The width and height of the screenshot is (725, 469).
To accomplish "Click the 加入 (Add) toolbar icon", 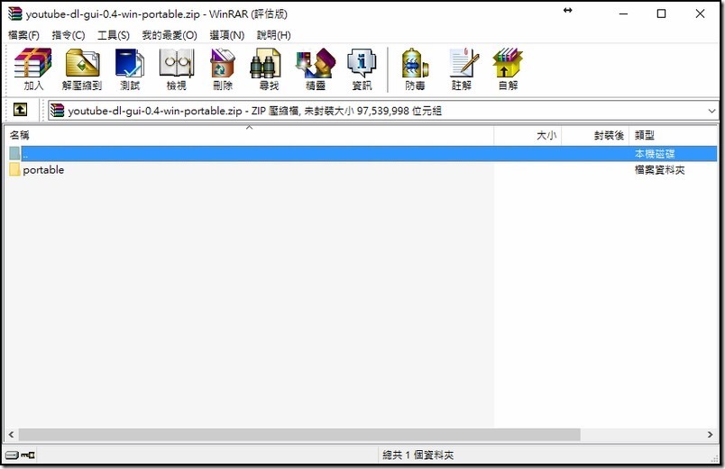I will coord(32,63).
